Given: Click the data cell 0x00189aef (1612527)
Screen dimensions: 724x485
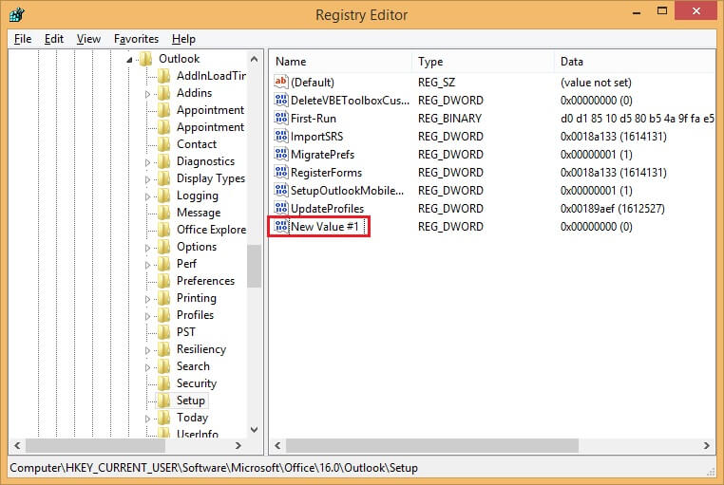Looking at the screenshot, I should pos(612,209).
